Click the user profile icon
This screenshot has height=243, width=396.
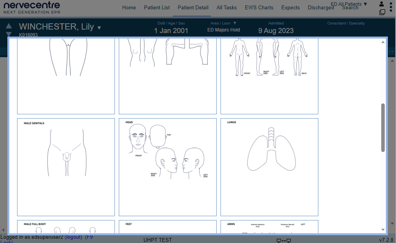[381, 4]
